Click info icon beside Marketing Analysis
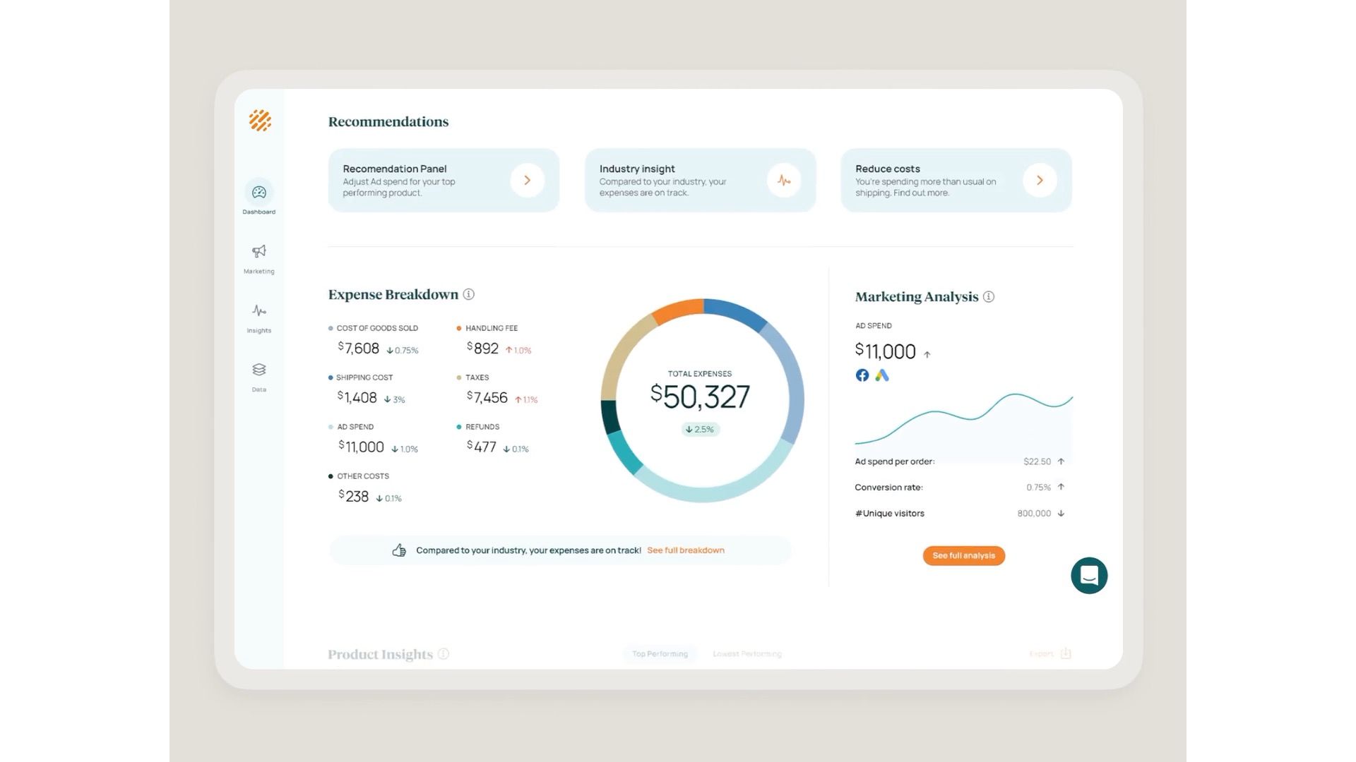Image resolution: width=1356 pixels, height=762 pixels. [x=989, y=297]
